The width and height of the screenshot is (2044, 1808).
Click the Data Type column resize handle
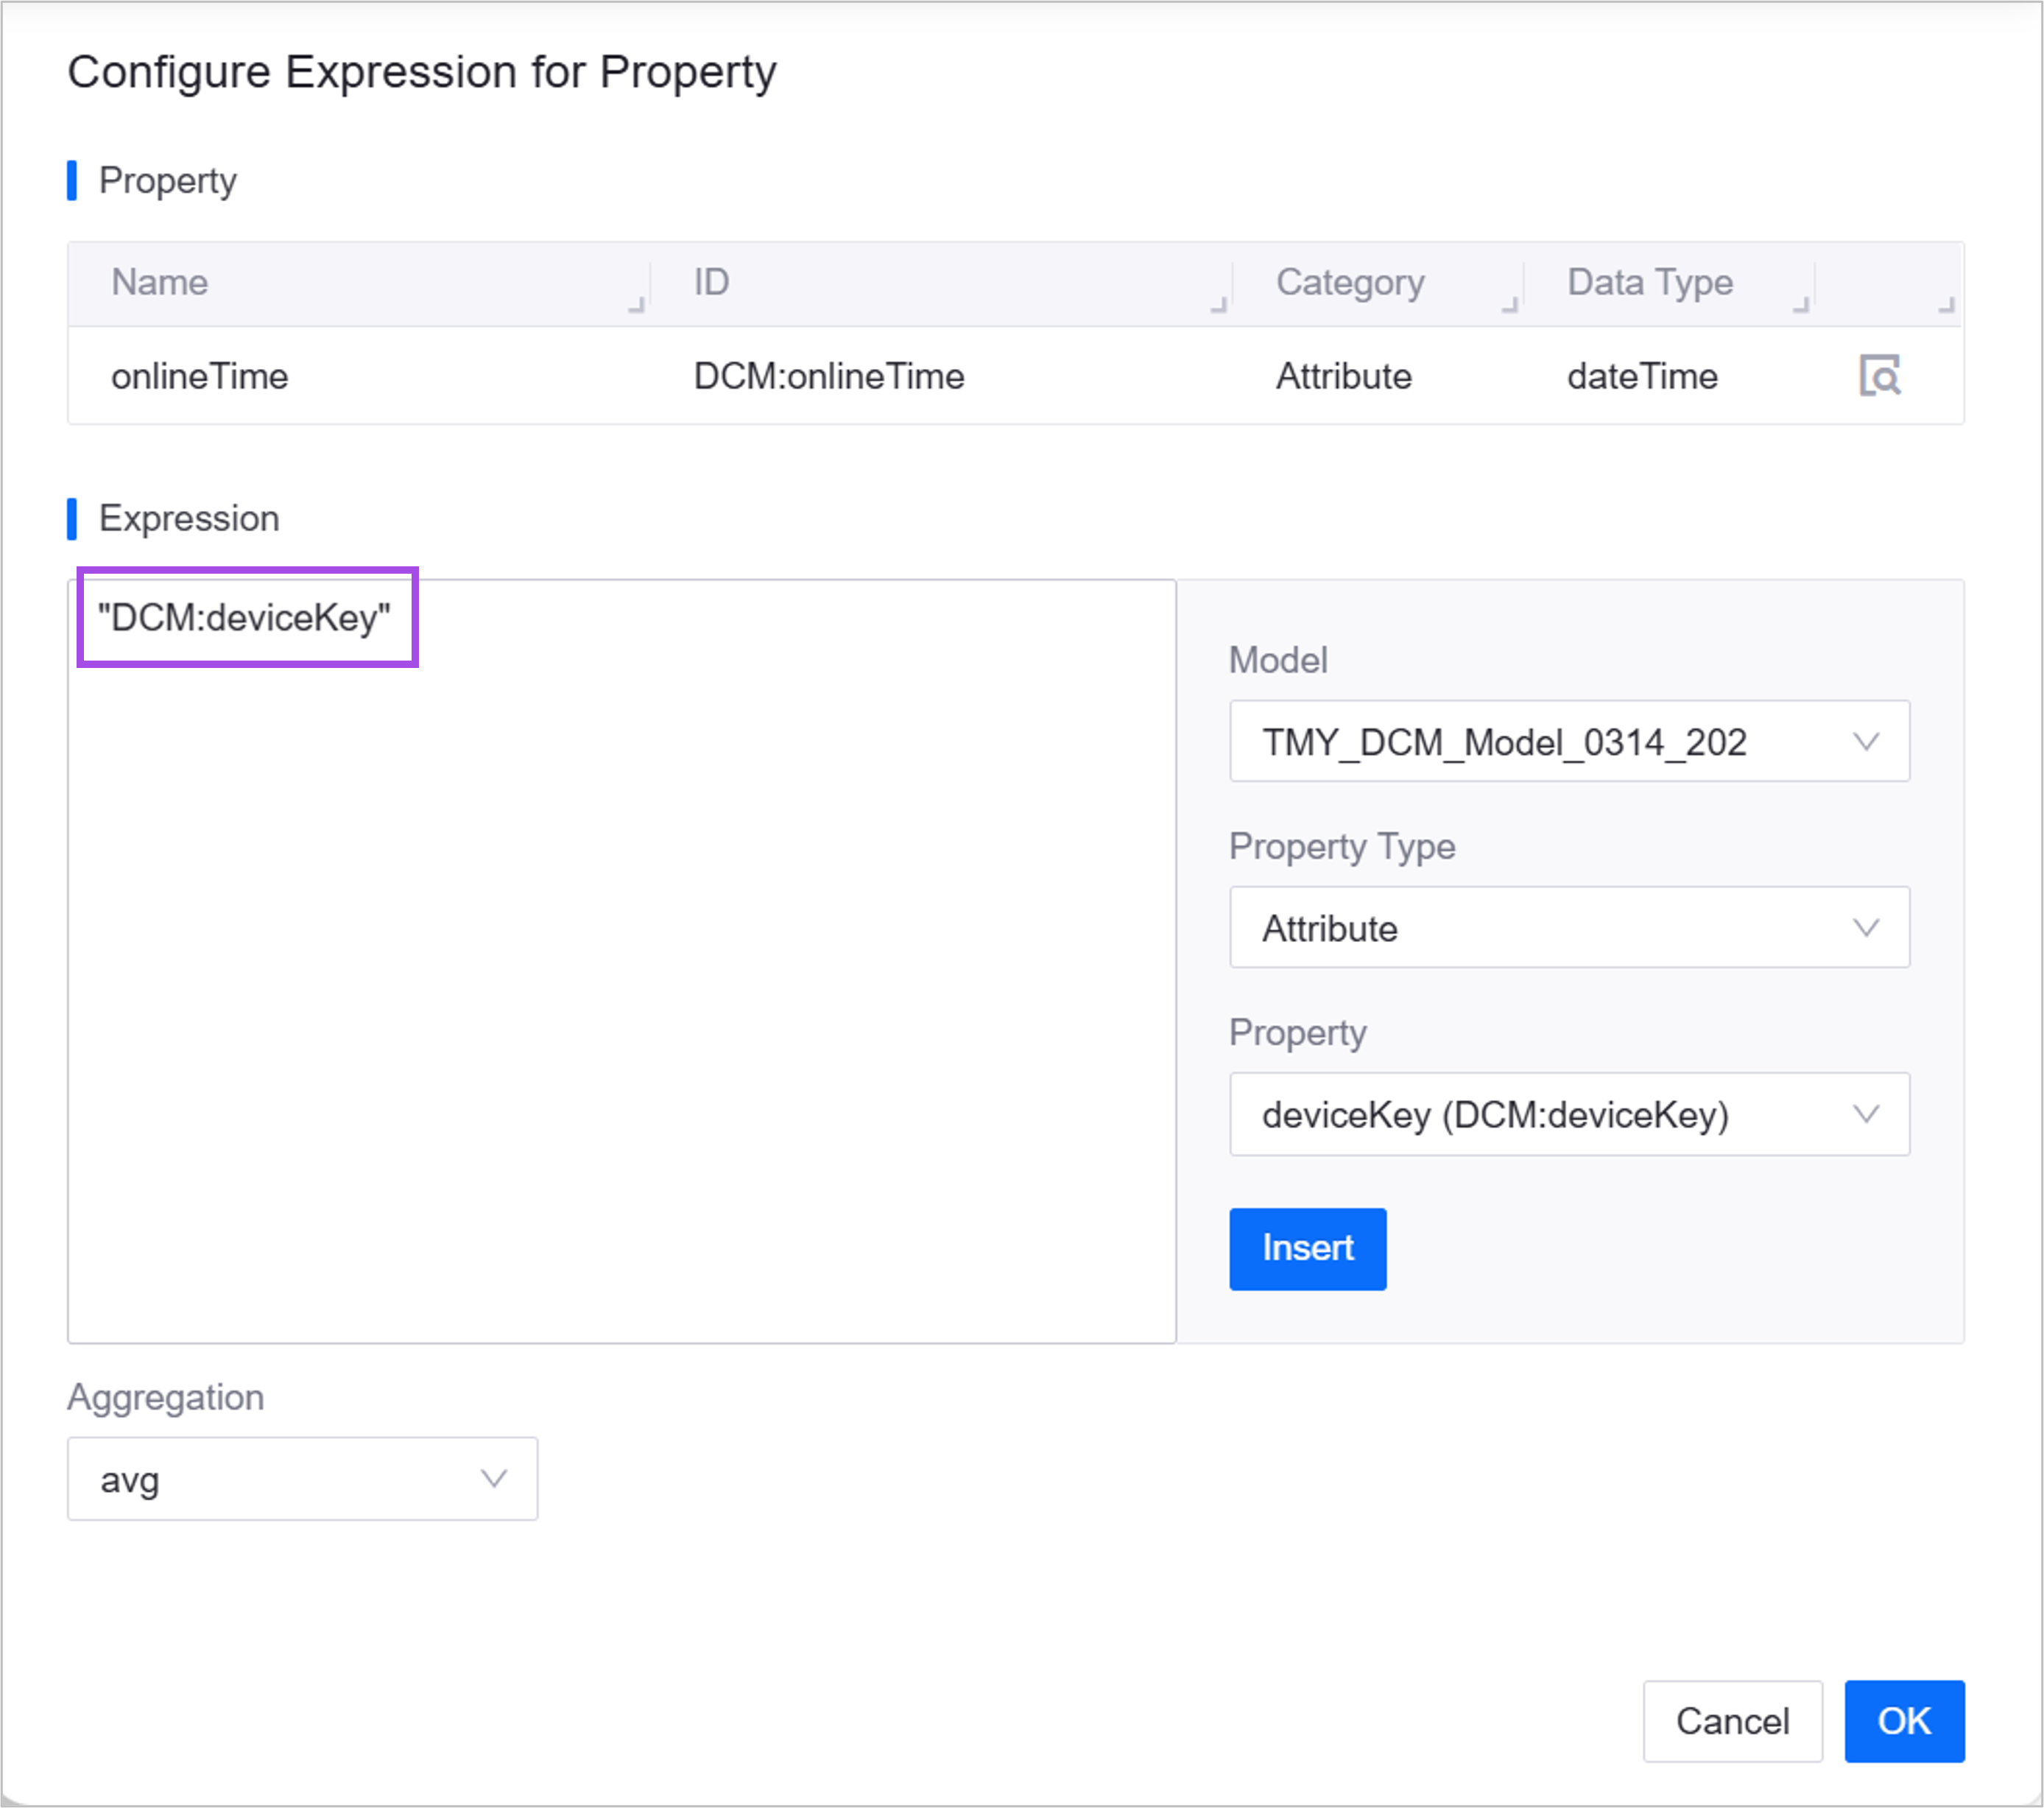(1801, 305)
